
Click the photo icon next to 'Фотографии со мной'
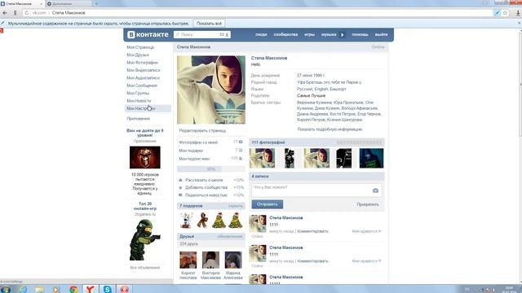coord(241,142)
